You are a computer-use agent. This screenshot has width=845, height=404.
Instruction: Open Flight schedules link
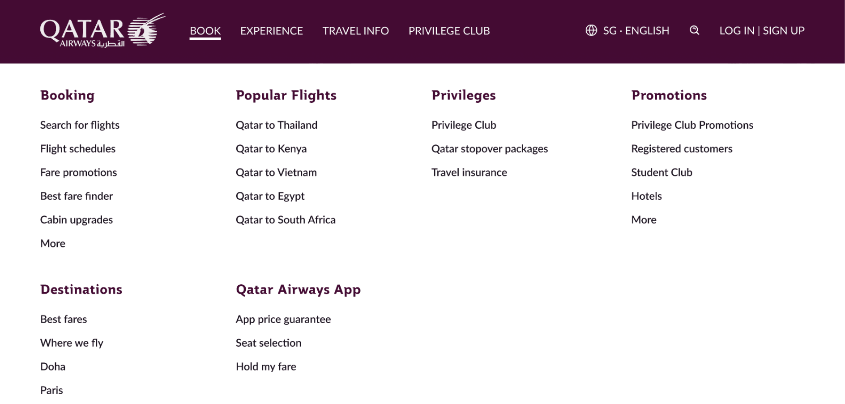click(x=78, y=149)
